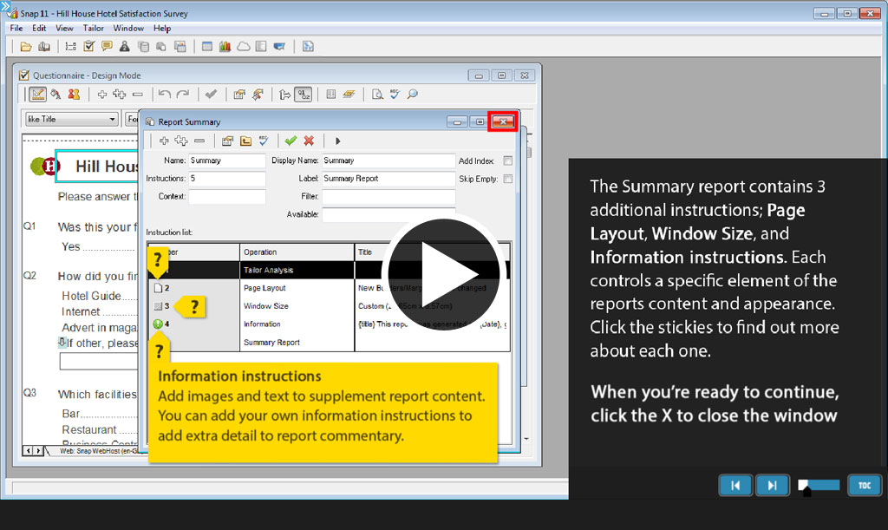This screenshot has width=888, height=530.
Task: Click the hierarchy tree icon in main toolbar
Action: click(x=71, y=47)
